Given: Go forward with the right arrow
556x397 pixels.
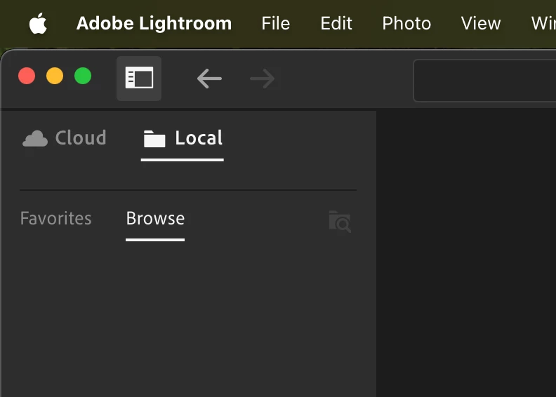Looking at the screenshot, I should pyautogui.click(x=263, y=79).
